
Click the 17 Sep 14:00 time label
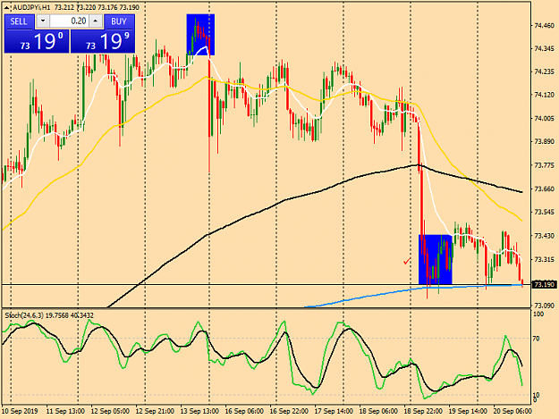click(334, 411)
